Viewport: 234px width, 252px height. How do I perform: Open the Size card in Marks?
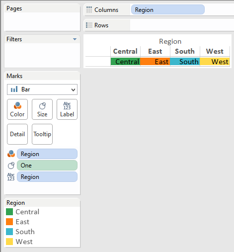click(x=42, y=109)
